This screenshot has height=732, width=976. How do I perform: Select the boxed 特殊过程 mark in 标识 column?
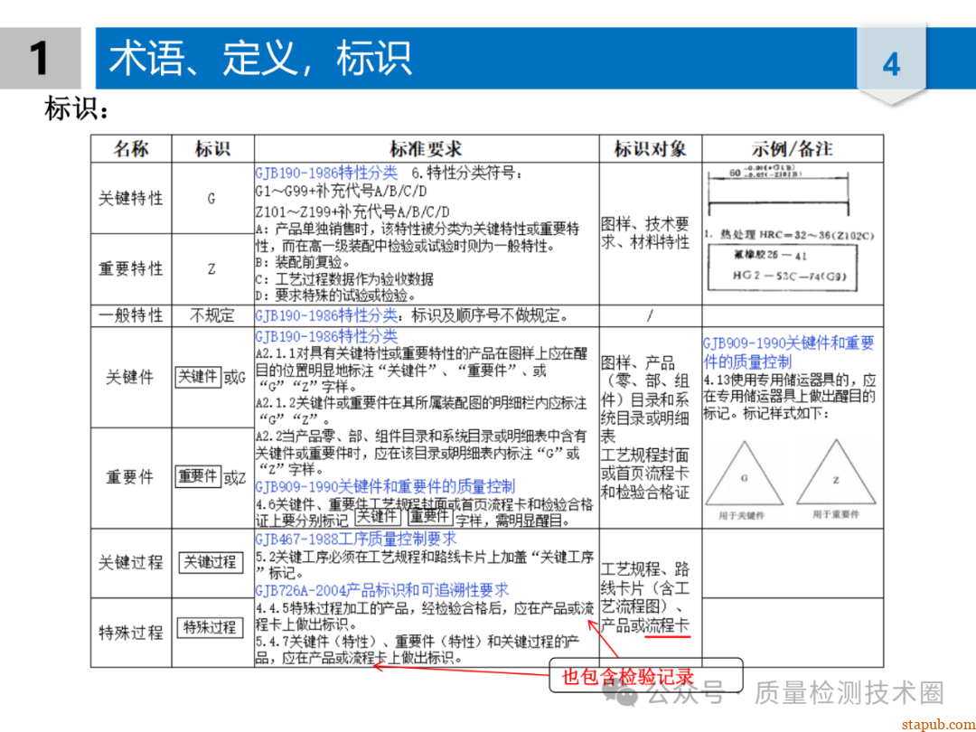click(210, 627)
